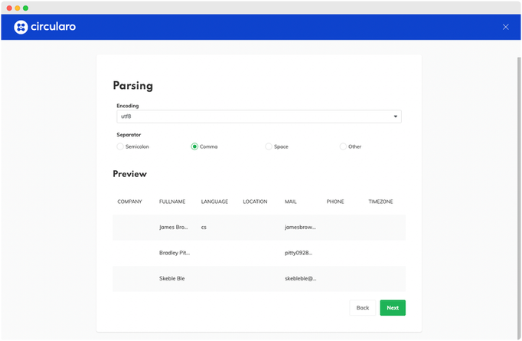Go back using the Back button
Viewport: 522px width, 341px height.
pyautogui.click(x=362, y=307)
